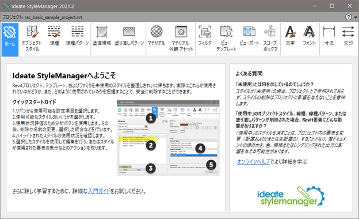This screenshot has height=219, width=359.
Task: Maximize the Ideate StyleManager window
Action: 332,6
